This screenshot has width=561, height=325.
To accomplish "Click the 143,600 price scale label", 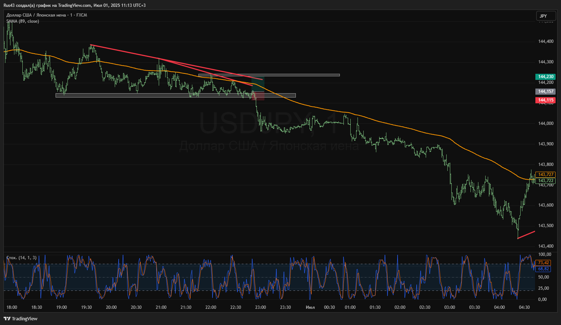I will 545,205.
